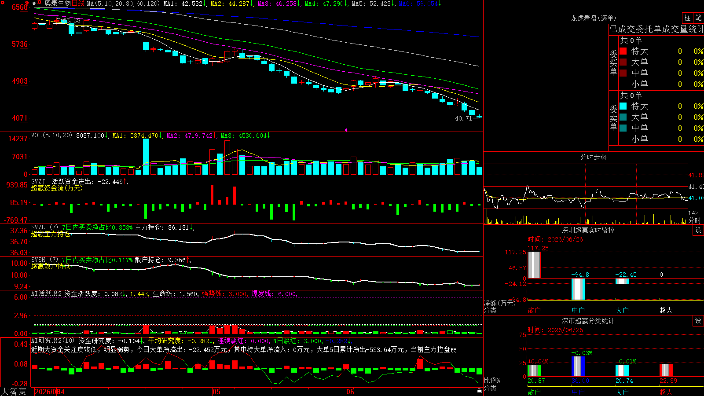The width and height of the screenshot is (704, 396).
Task: Click the 大户 -22.45 bar in 实时监控
Action: click(622, 281)
